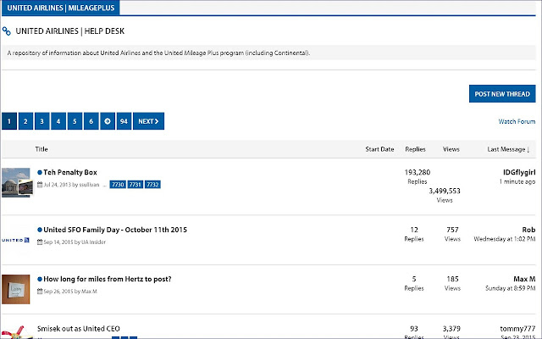The width and height of the screenshot is (542, 339).
Task: Jump to last page 94
Action: click(124, 121)
